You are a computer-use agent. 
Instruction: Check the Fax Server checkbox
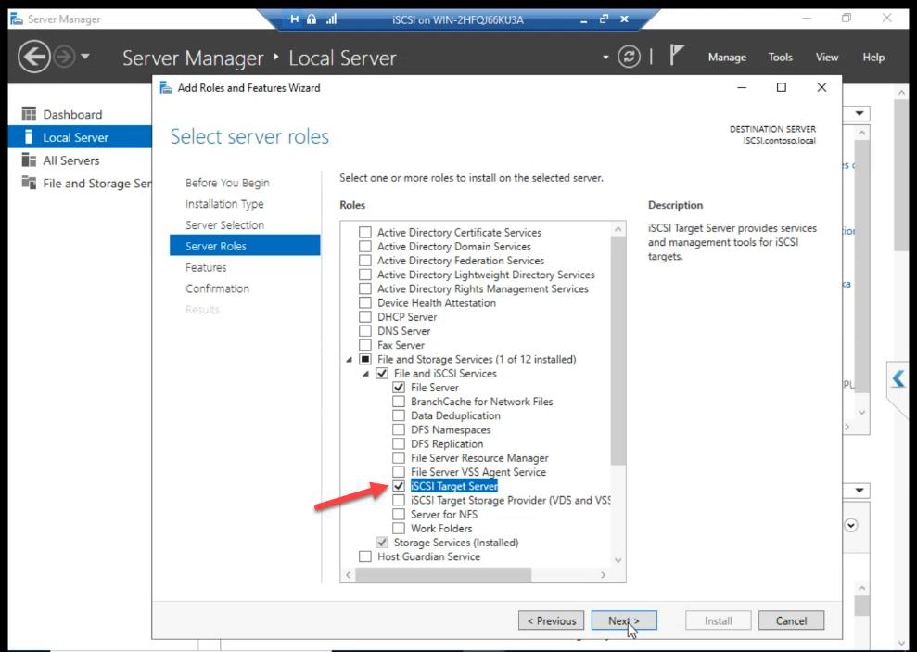tap(365, 345)
